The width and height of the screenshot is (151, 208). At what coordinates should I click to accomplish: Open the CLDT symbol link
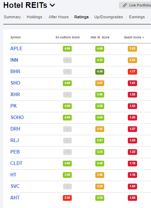16,163
